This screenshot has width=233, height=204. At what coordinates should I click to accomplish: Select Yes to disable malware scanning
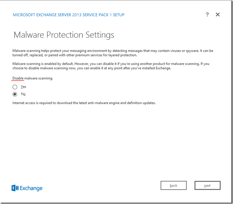15,87
